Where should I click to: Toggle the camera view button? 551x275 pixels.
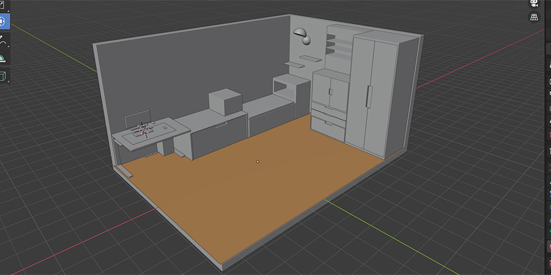533,4
